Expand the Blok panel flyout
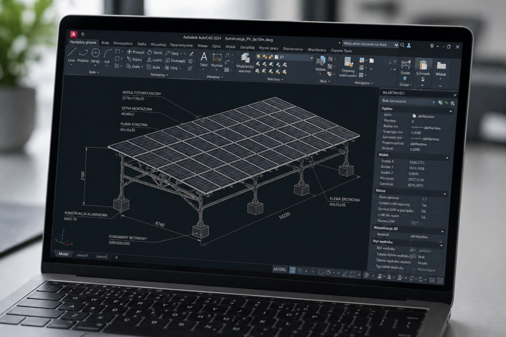 click(325, 81)
